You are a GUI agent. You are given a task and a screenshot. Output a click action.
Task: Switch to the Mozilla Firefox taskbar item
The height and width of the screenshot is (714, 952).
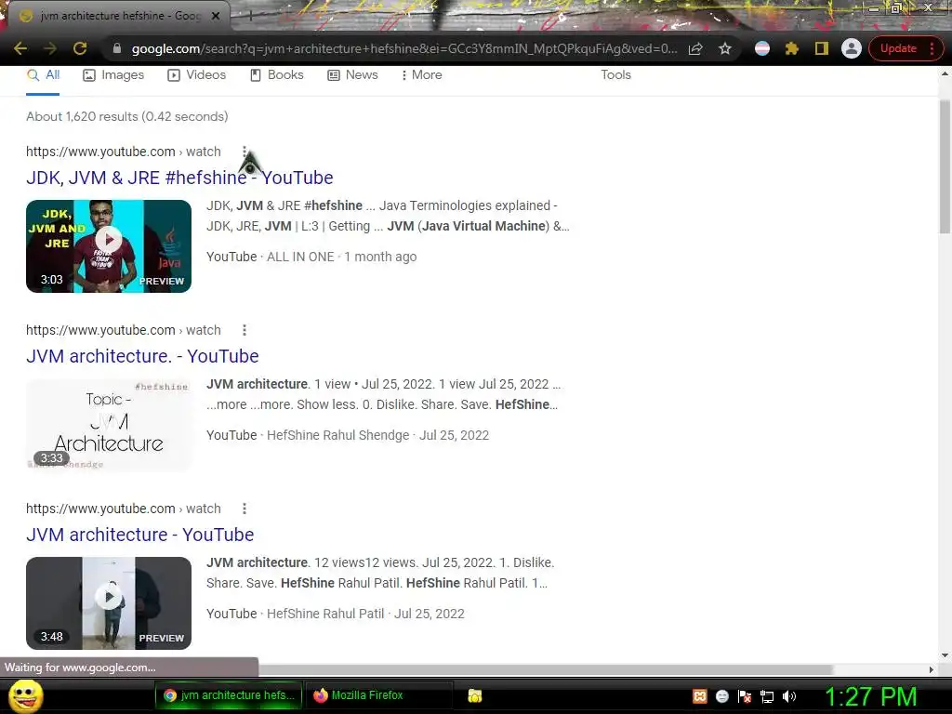(379, 695)
